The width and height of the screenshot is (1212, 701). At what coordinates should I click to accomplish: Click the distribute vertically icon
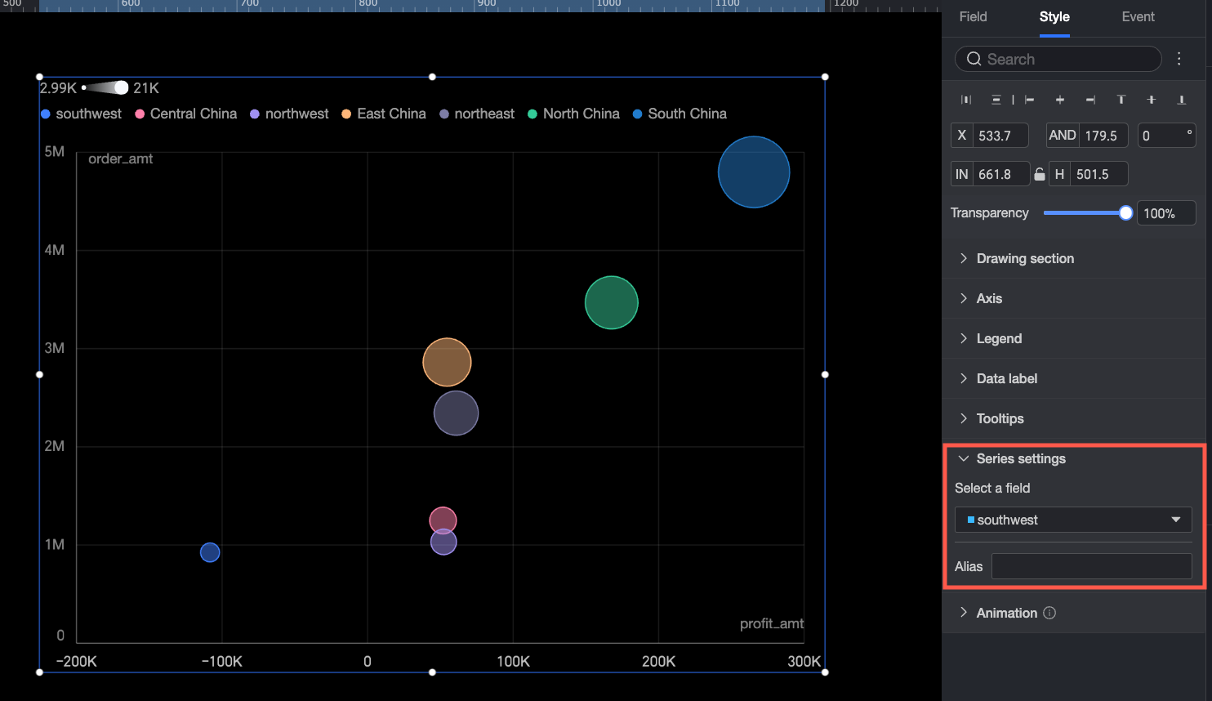tap(996, 100)
